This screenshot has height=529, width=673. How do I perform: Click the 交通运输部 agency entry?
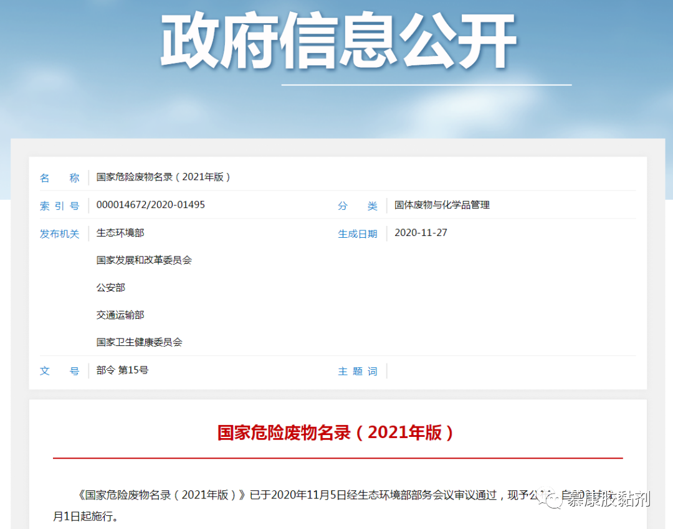tap(120, 315)
